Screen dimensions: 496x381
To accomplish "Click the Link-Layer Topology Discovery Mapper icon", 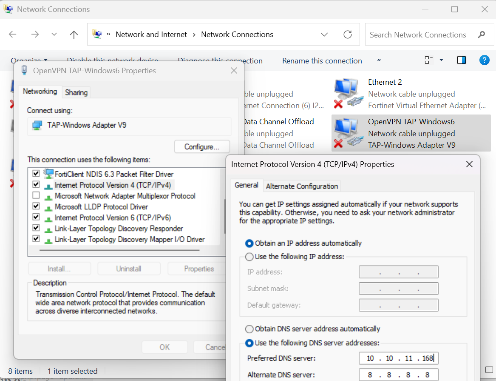I will pos(48,240).
